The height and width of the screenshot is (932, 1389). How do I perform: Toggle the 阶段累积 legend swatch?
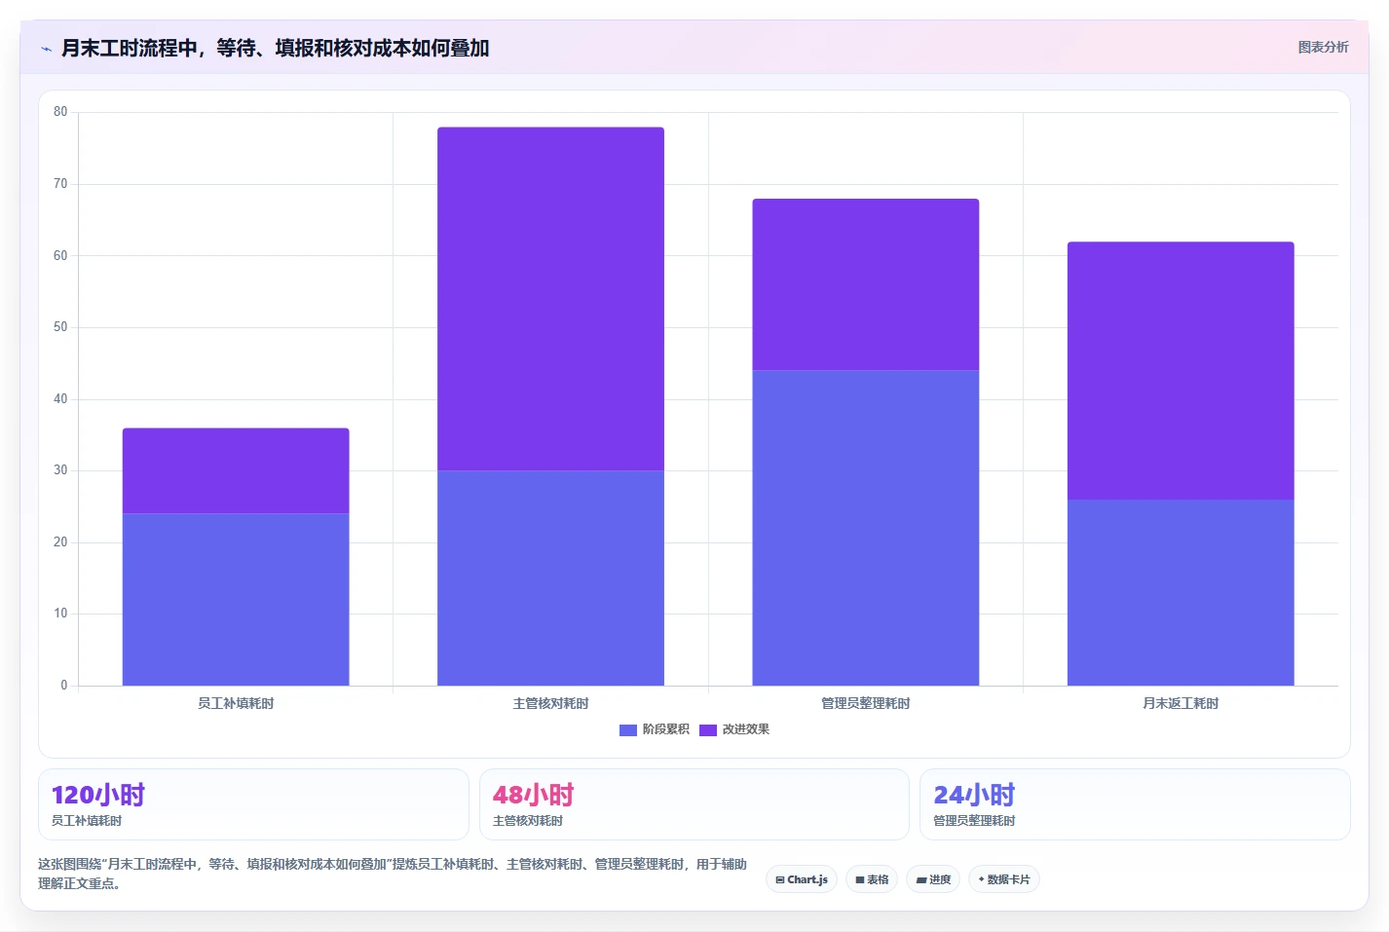pos(628,730)
